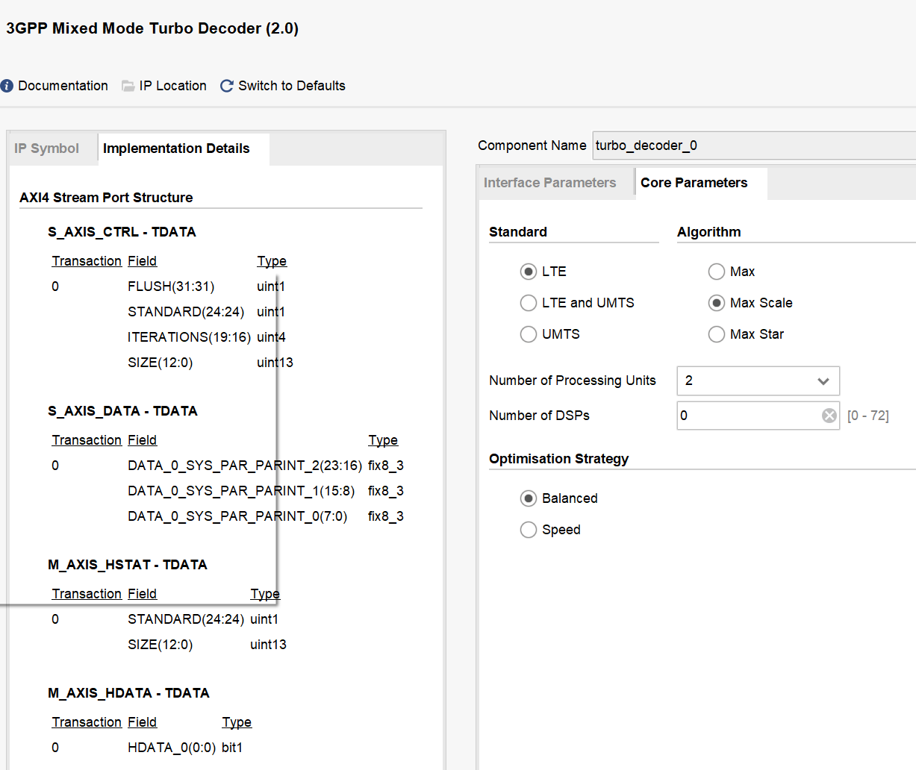Pick the Max Star algorithm
Viewport: 916px width, 770px height.
717,334
